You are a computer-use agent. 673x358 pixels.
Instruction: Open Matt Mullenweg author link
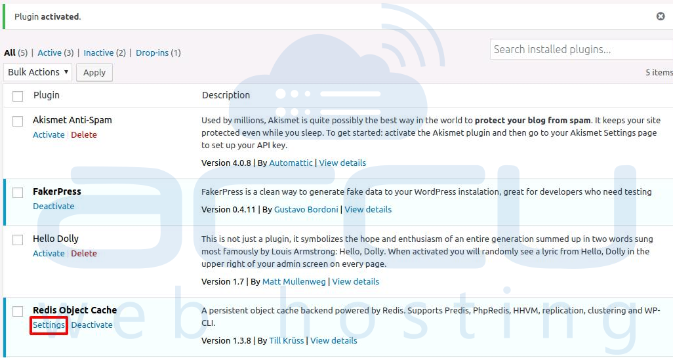pyautogui.click(x=294, y=282)
